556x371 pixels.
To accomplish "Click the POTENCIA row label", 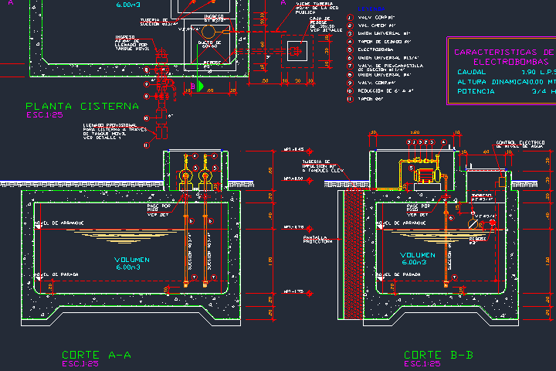I will coord(476,92).
